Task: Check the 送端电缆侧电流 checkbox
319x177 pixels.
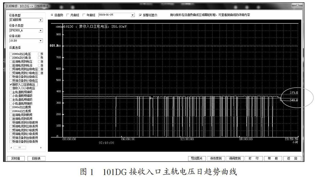Action: coord(11,65)
